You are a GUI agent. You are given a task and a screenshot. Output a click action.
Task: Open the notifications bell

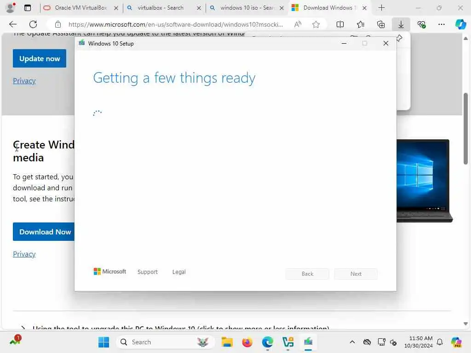pyautogui.click(x=440, y=342)
